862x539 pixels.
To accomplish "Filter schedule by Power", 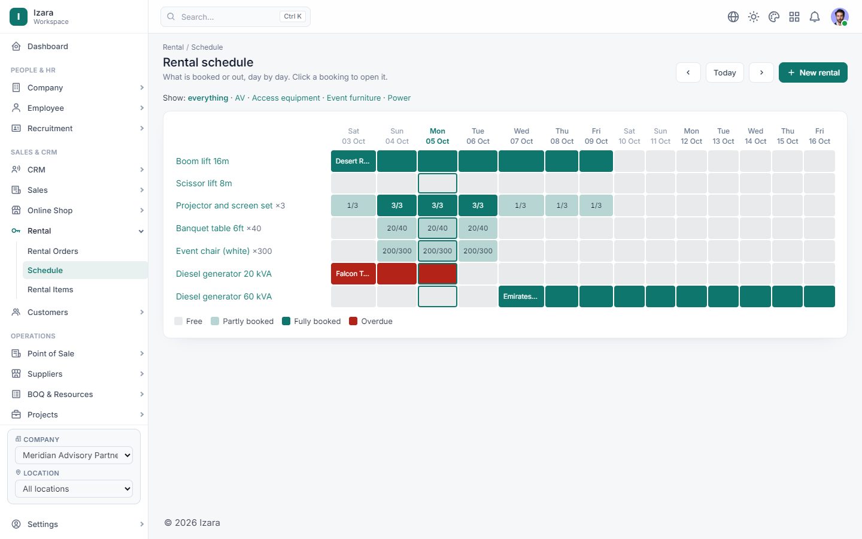I will point(399,98).
